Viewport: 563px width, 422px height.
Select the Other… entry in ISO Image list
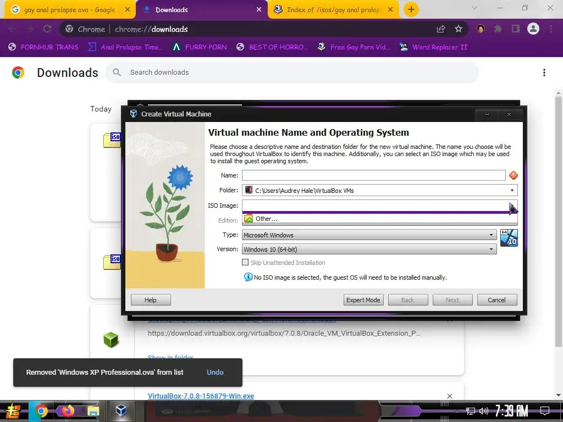click(x=379, y=219)
